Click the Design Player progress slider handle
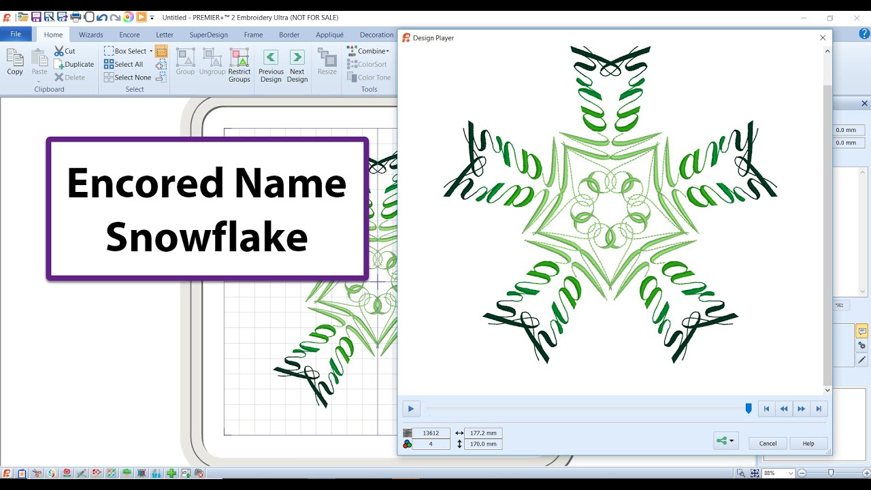 point(749,408)
